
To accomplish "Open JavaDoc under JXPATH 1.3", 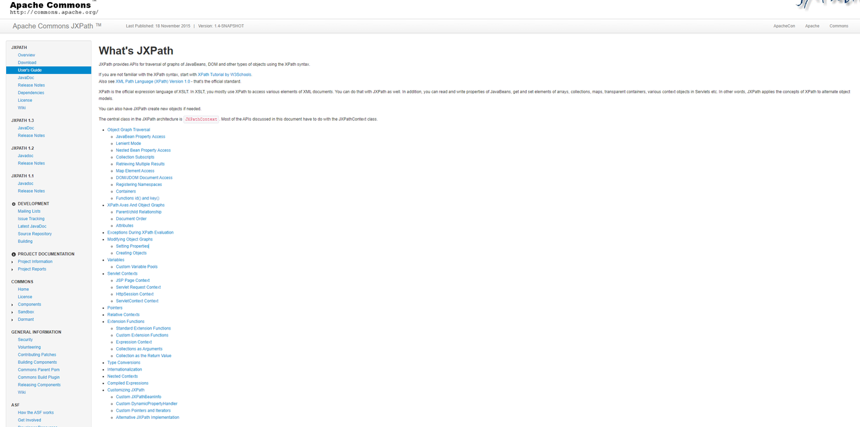I will coord(26,128).
